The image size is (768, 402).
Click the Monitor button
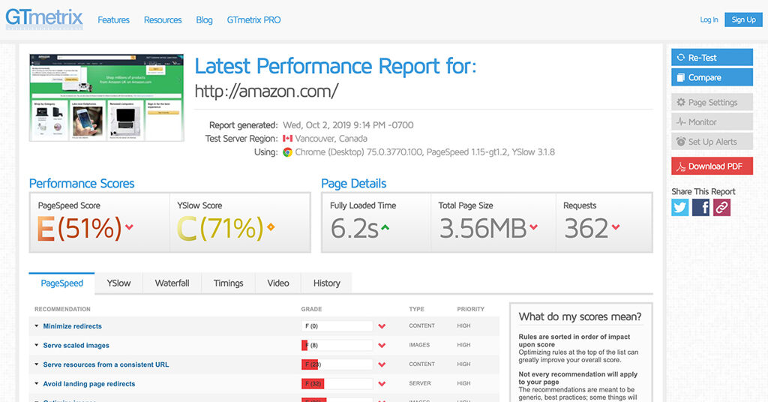coord(712,122)
